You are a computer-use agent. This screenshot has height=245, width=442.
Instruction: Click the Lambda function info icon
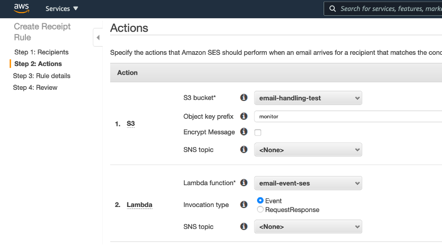point(244,183)
